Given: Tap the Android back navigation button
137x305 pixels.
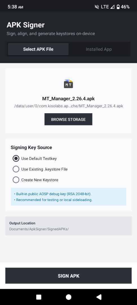Looking at the screenshot, I should tap(99, 297).
